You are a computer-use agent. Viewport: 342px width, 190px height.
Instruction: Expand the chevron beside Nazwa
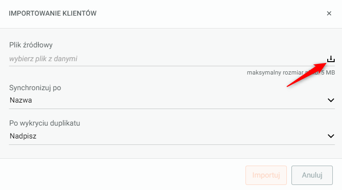click(331, 100)
